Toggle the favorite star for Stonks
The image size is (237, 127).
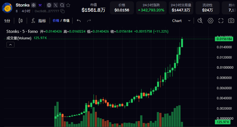click(x=68, y=5)
